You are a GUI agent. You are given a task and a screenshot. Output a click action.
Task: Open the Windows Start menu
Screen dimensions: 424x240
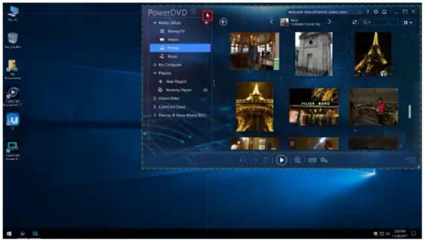pos(9,233)
